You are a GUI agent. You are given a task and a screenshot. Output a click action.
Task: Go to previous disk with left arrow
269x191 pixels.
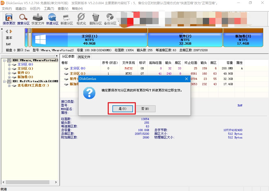[7, 32]
